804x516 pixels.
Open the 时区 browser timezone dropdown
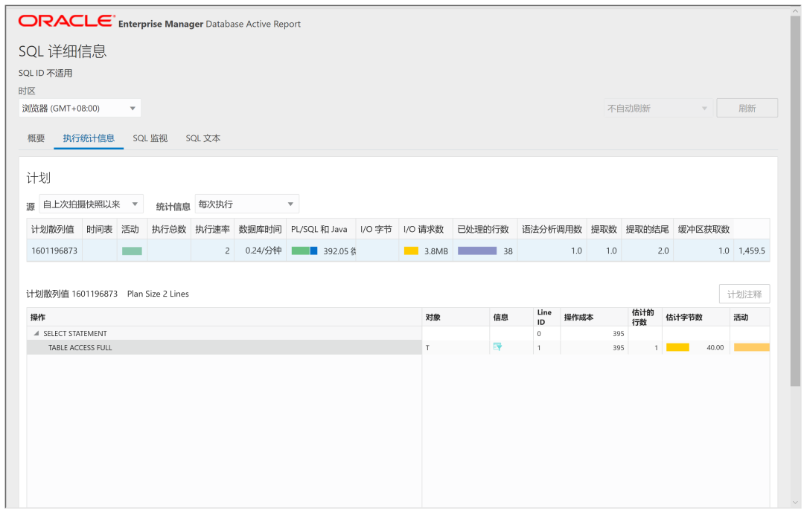click(80, 109)
